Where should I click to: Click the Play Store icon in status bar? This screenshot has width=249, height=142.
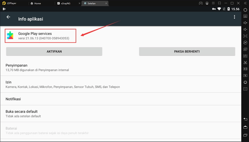4,9
